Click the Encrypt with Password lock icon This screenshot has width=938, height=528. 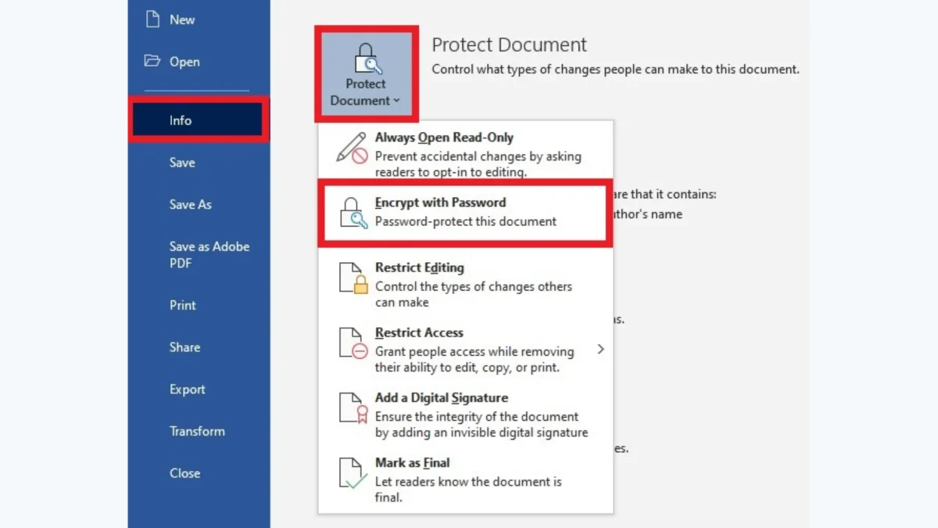[x=353, y=212]
